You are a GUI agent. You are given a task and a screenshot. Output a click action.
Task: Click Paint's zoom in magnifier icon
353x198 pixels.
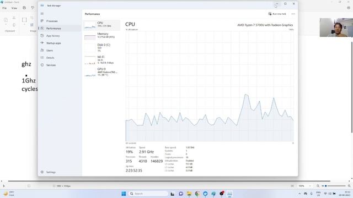click(x=349, y=186)
